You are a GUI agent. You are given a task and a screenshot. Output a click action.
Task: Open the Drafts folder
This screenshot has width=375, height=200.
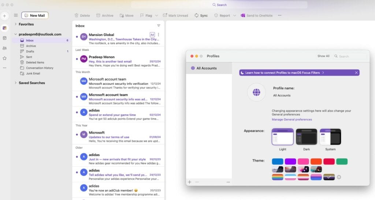point(42,51)
